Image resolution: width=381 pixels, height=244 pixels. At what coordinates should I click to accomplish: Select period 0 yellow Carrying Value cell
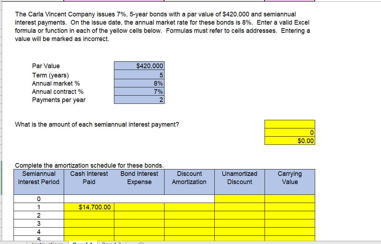click(290, 199)
